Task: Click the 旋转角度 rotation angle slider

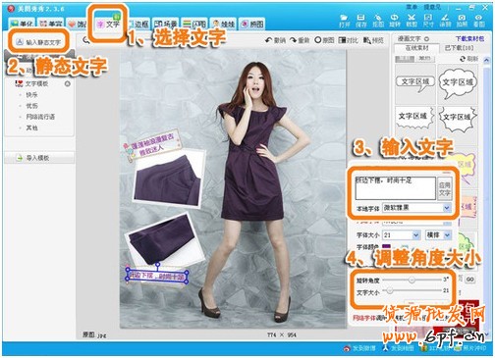Action: 412,280
